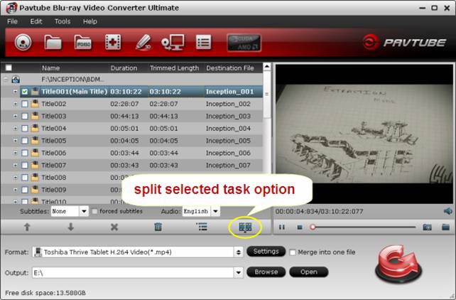Take a snapshot with camera icon

pos(427,227)
